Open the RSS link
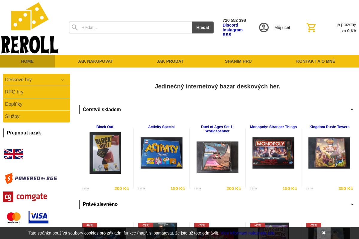Viewport: 359px width, 239px height. [227, 35]
